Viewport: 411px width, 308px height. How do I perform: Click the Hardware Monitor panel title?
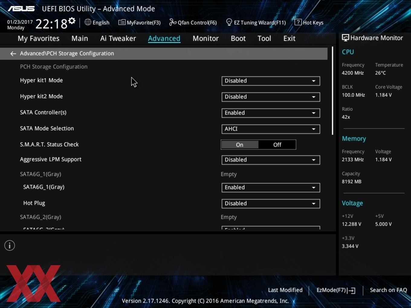tap(377, 38)
